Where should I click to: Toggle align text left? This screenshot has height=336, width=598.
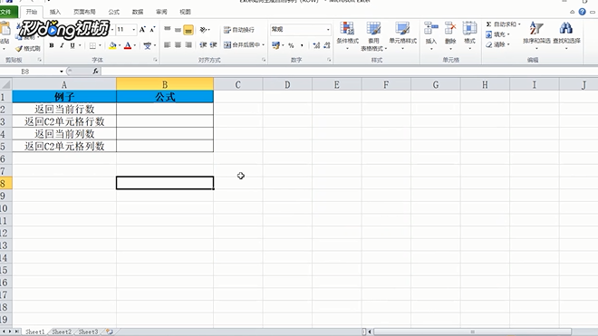[x=167, y=45]
